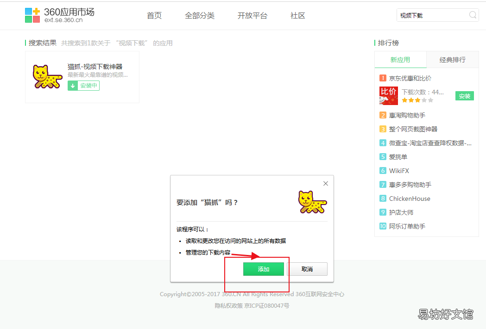Click the star rating under 下载次数
486x329 pixels.
click(417, 100)
